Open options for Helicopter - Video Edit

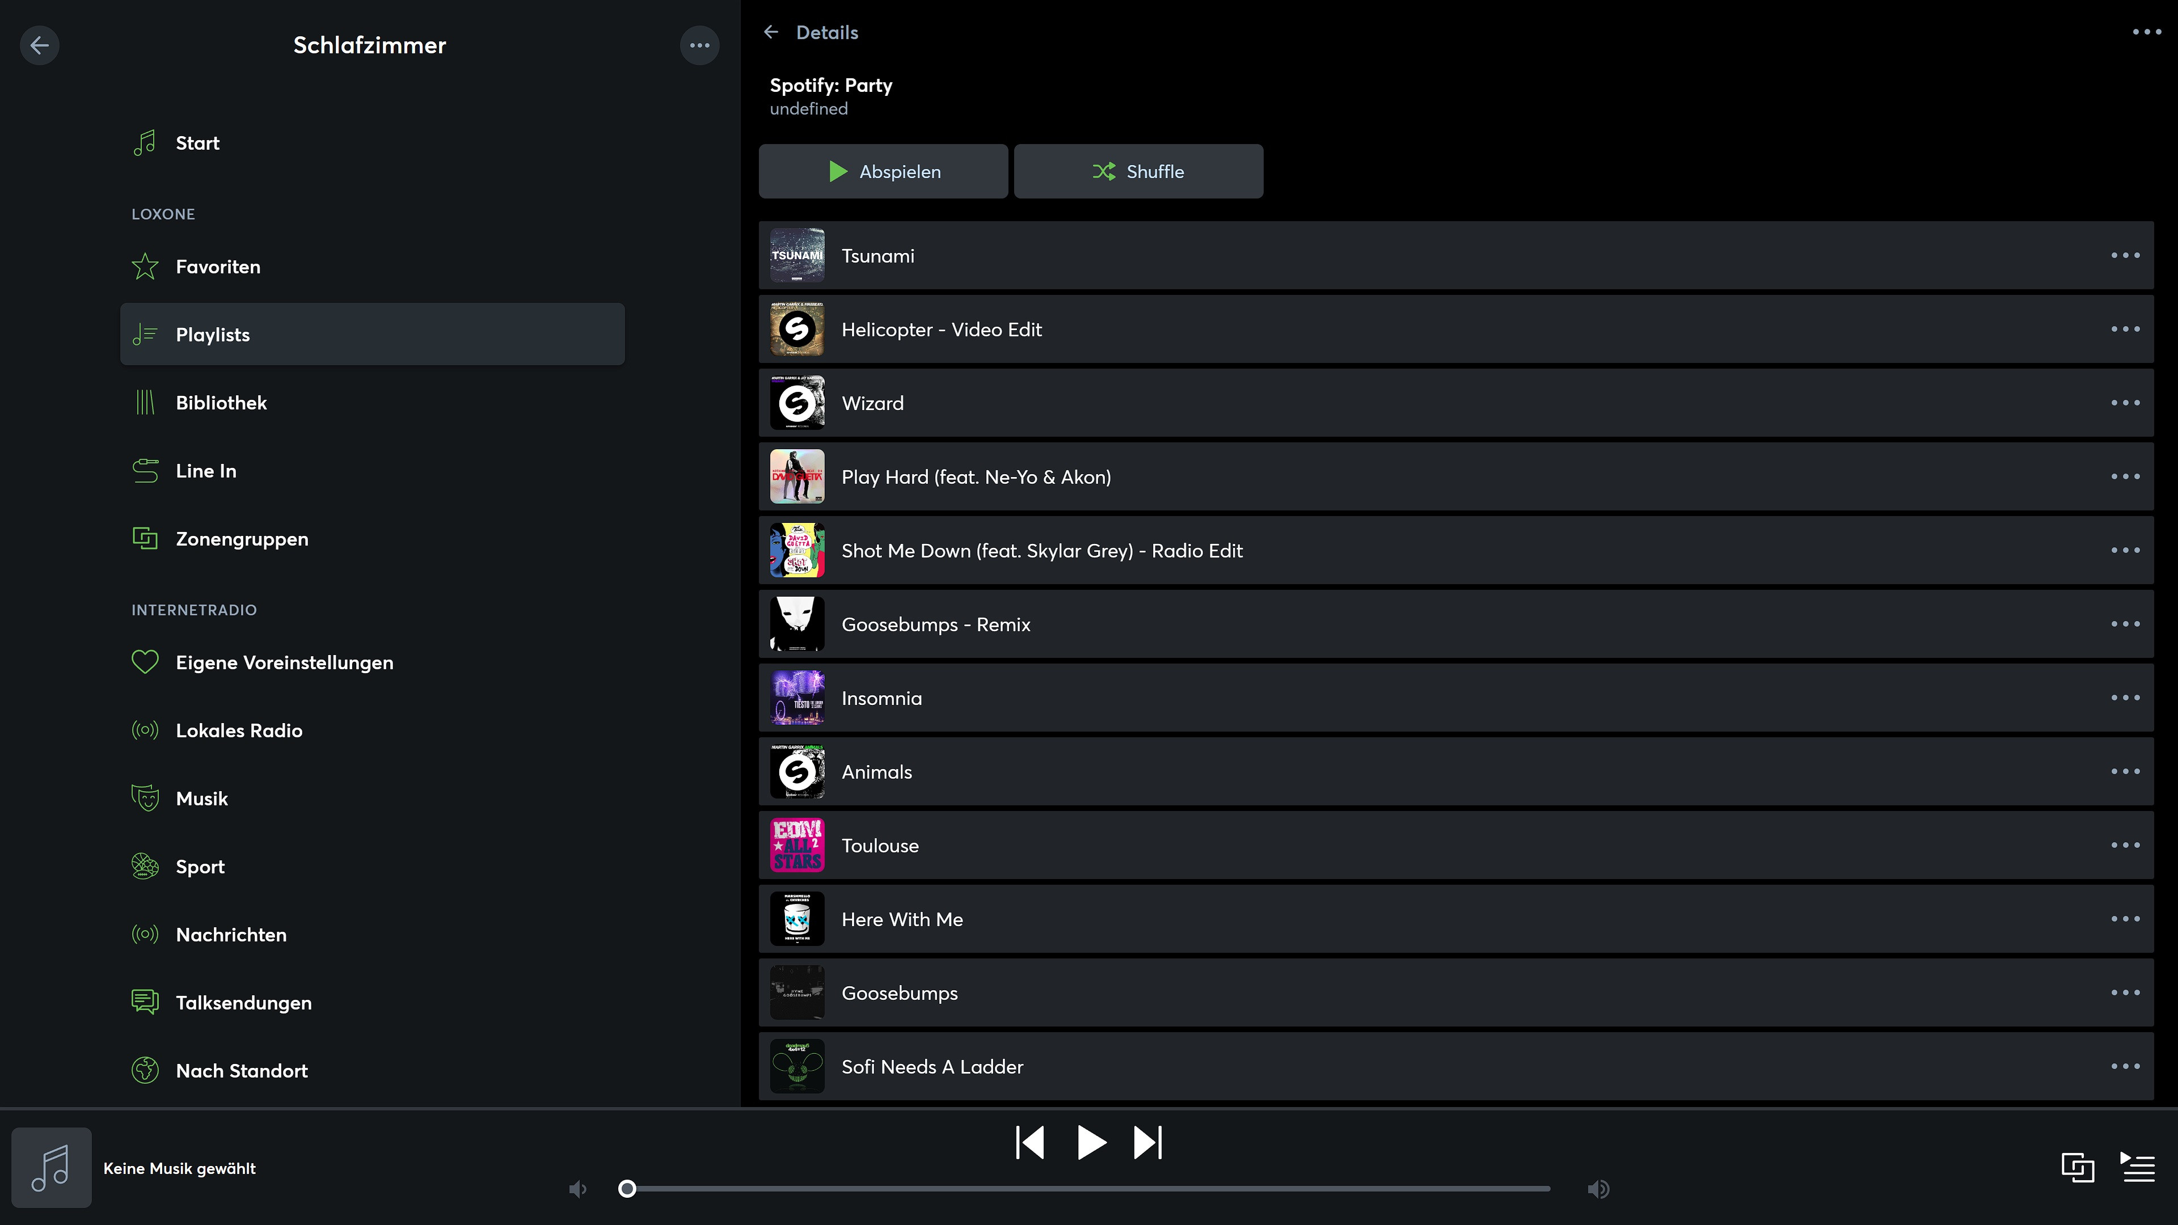pos(2125,329)
